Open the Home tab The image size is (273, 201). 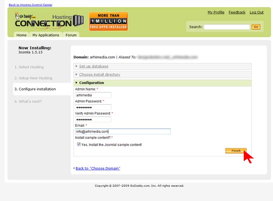[21, 35]
